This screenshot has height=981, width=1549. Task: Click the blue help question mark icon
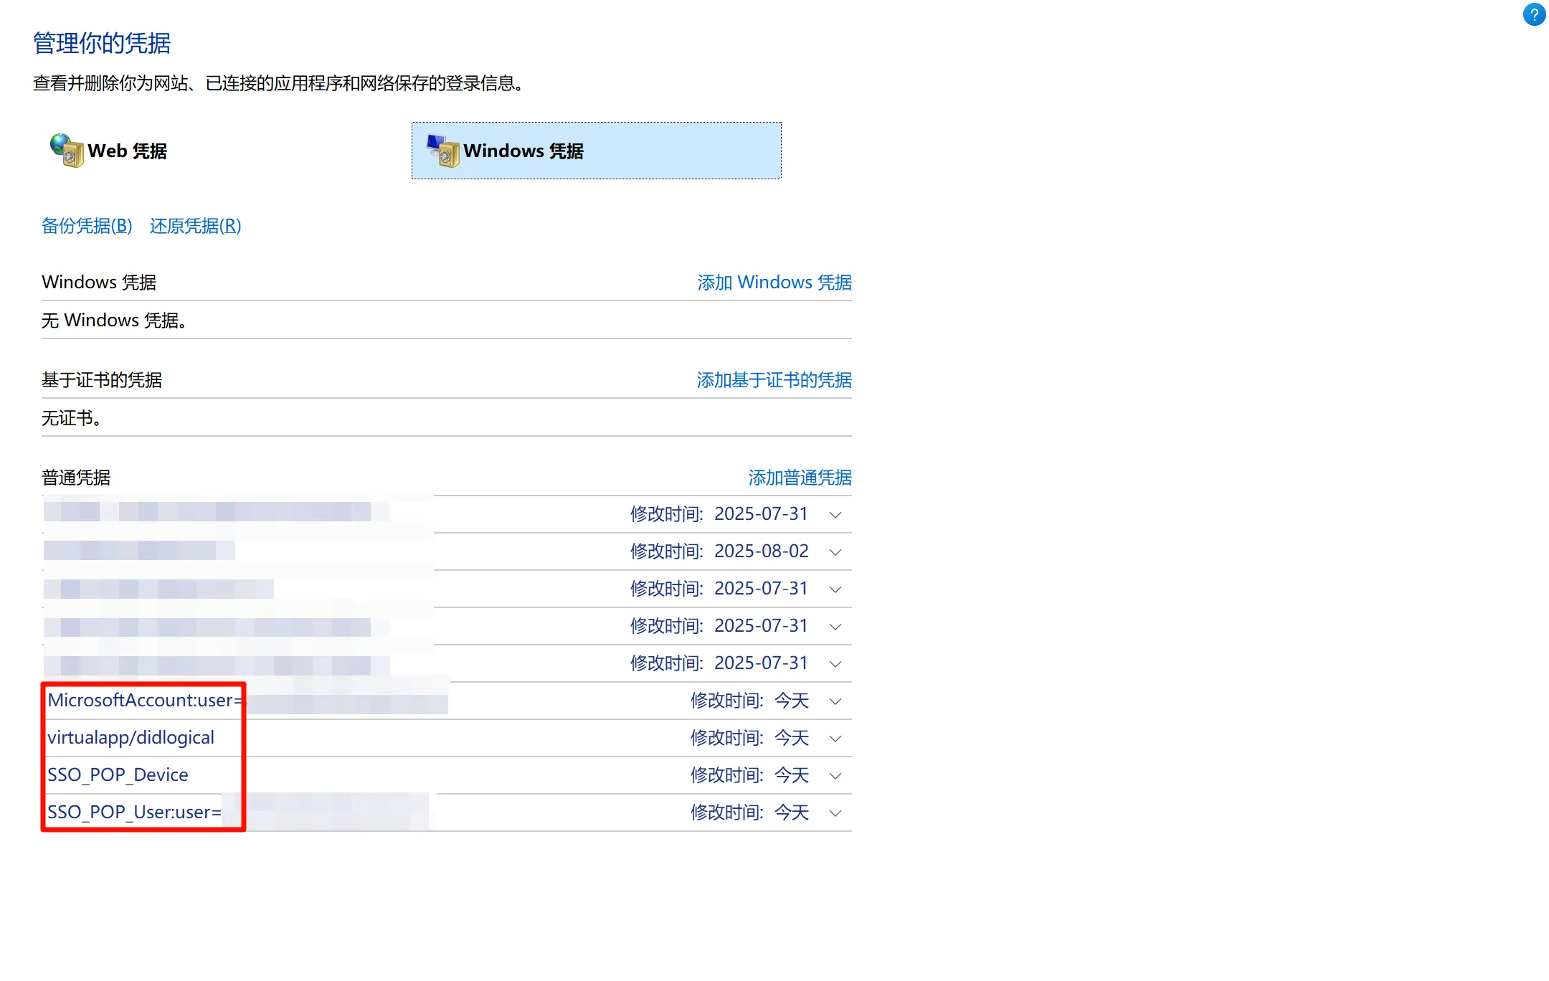(1534, 15)
